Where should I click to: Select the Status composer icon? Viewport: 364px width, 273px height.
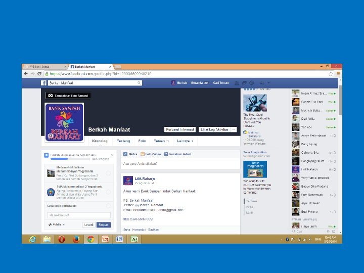click(x=125, y=154)
